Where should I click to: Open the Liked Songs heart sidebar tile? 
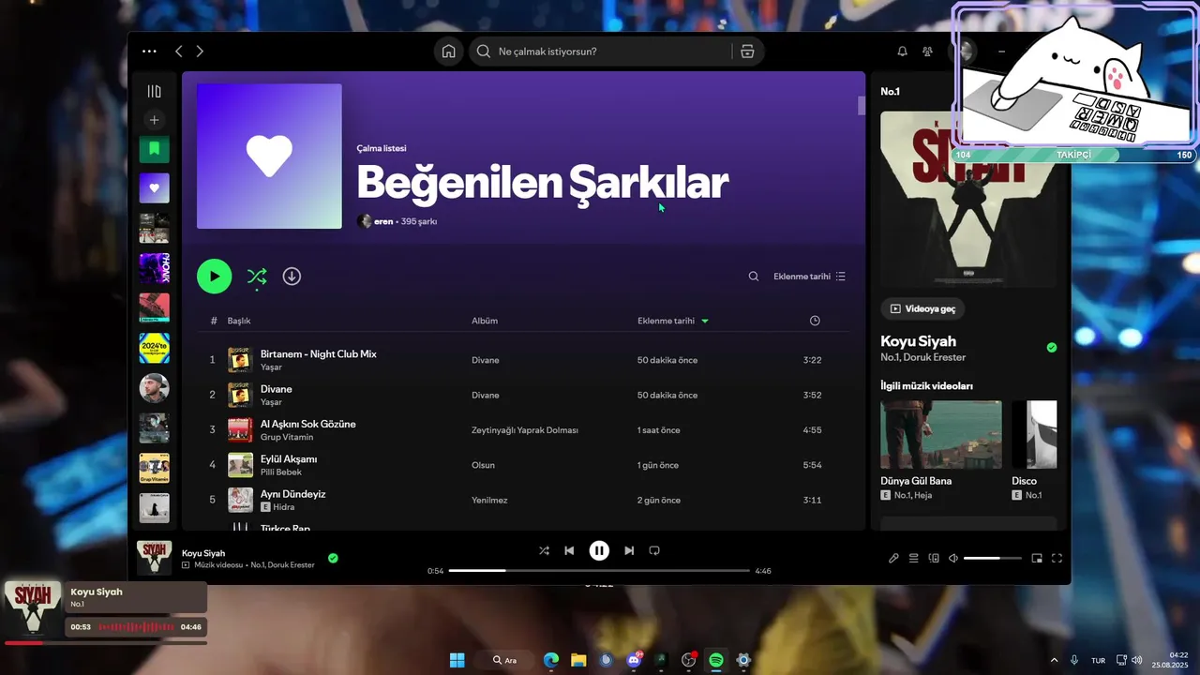pos(155,187)
